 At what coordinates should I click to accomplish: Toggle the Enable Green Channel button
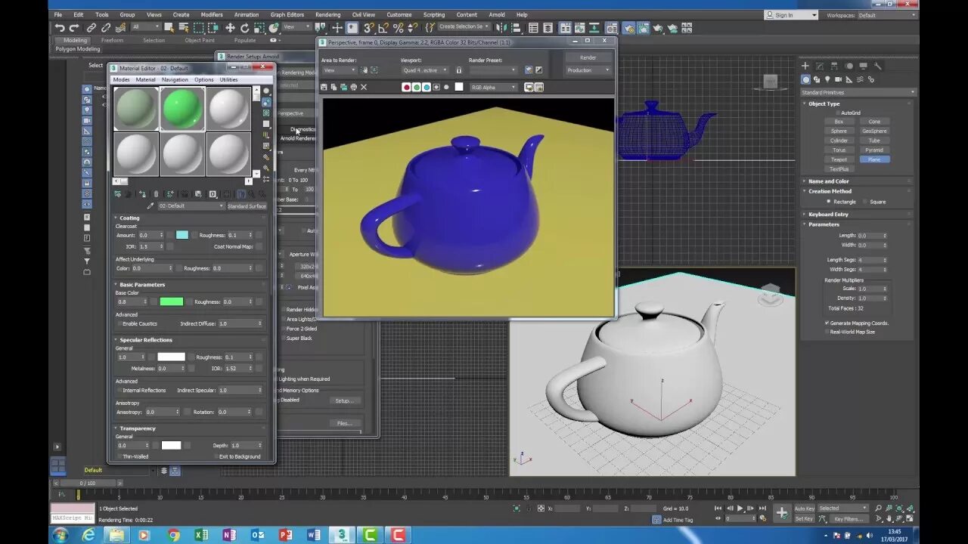pos(416,87)
